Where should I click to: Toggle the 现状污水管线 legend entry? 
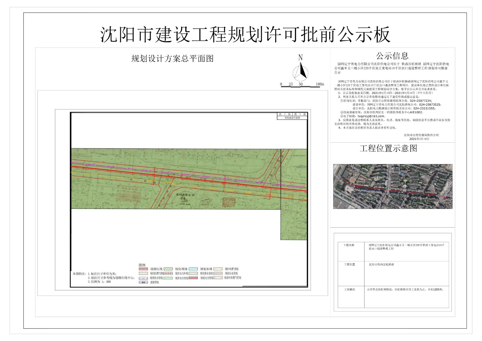click(x=218, y=273)
